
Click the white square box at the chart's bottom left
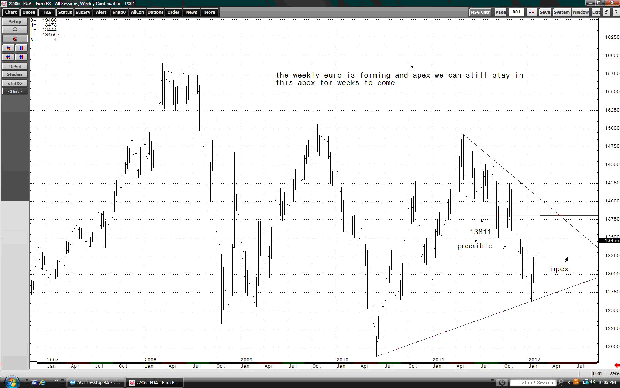[x=33, y=365]
